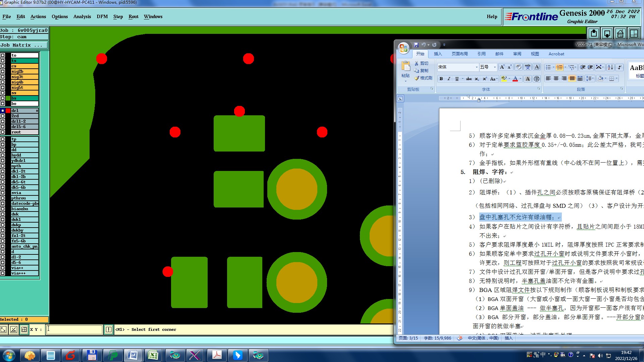Select the justify alignment icon in Word

[x=572, y=78]
